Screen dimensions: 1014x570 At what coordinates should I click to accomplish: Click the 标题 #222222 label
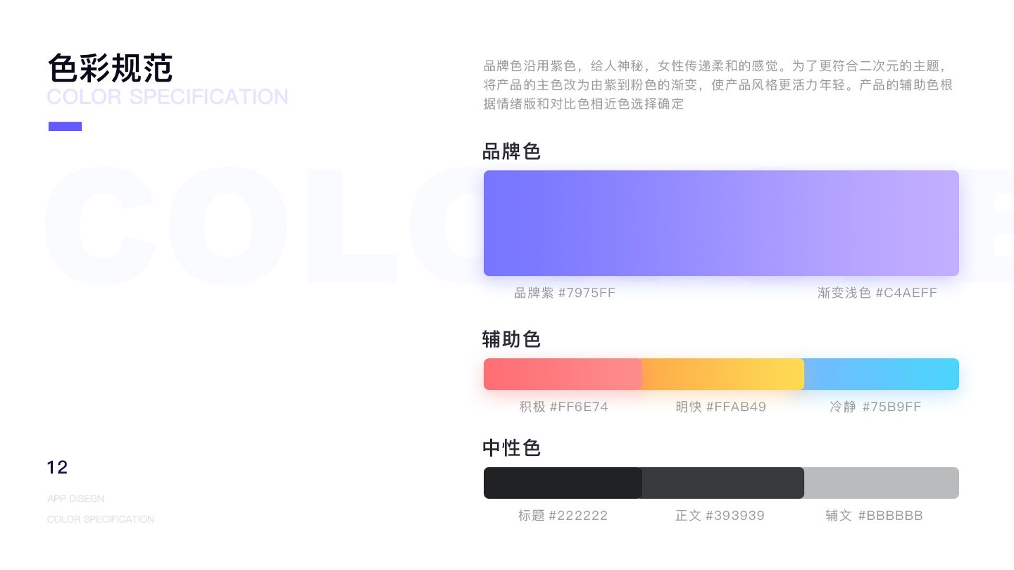(x=563, y=516)
